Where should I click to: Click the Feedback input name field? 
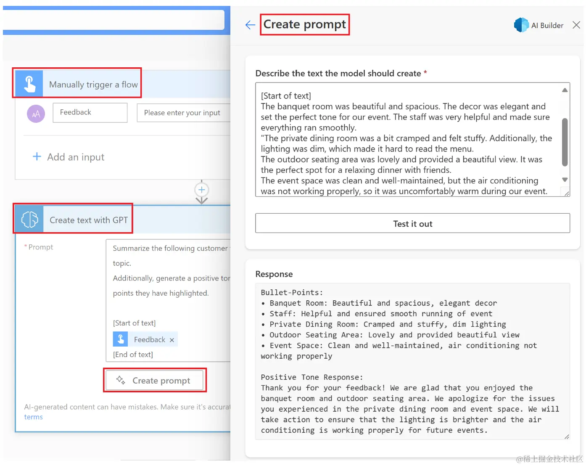[90, 113]
